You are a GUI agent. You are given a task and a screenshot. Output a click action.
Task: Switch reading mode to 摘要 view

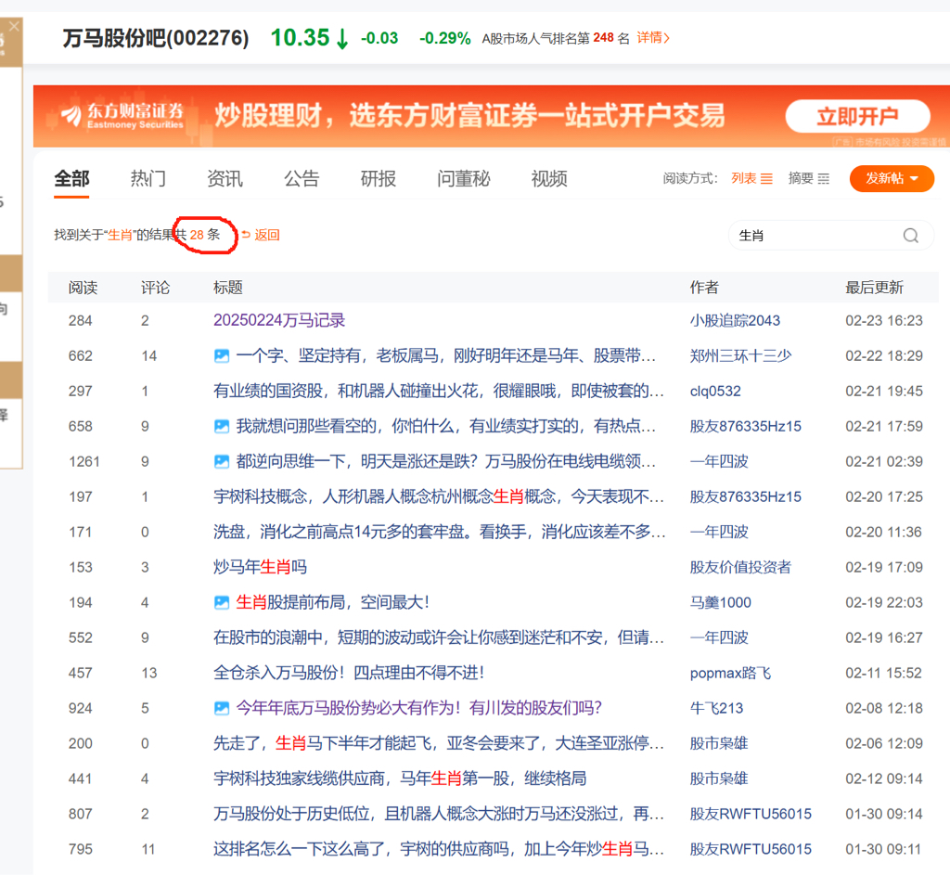[808, 178]
